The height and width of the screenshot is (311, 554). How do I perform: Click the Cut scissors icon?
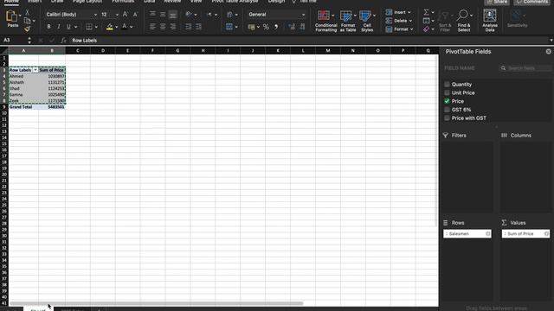point(27,12)
